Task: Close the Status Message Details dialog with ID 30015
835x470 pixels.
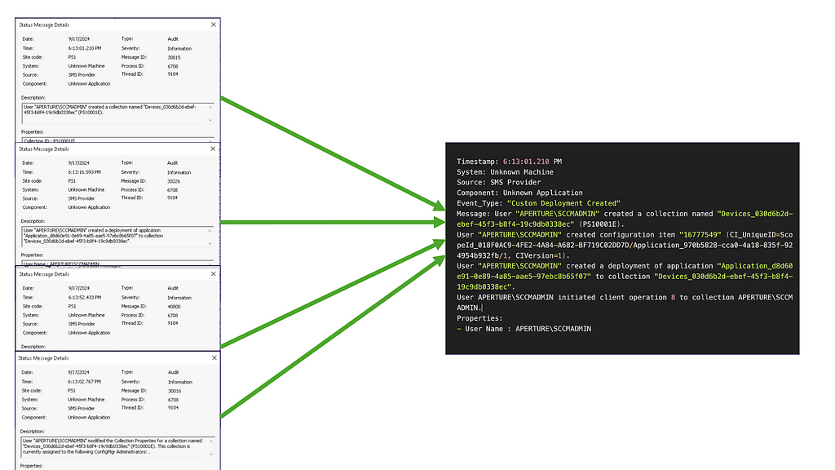Action: pyautogui.click(x=214, y=24)
